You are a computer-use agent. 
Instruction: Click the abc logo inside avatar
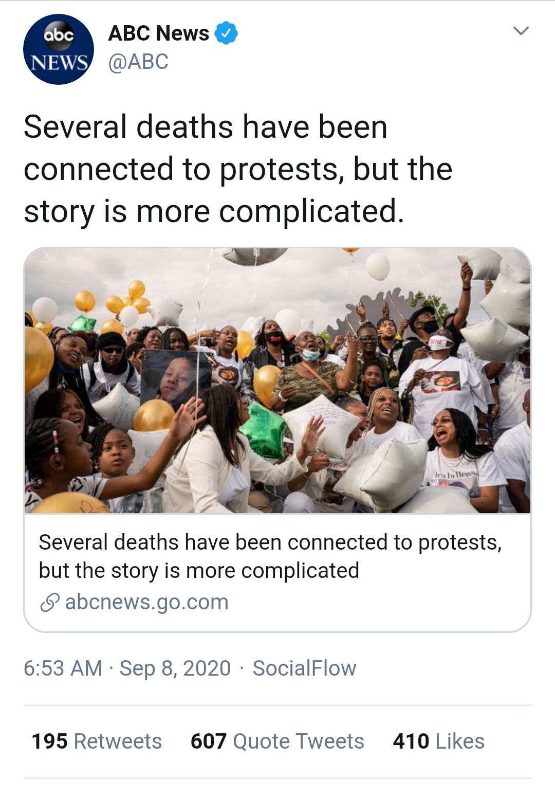(59, 35)
